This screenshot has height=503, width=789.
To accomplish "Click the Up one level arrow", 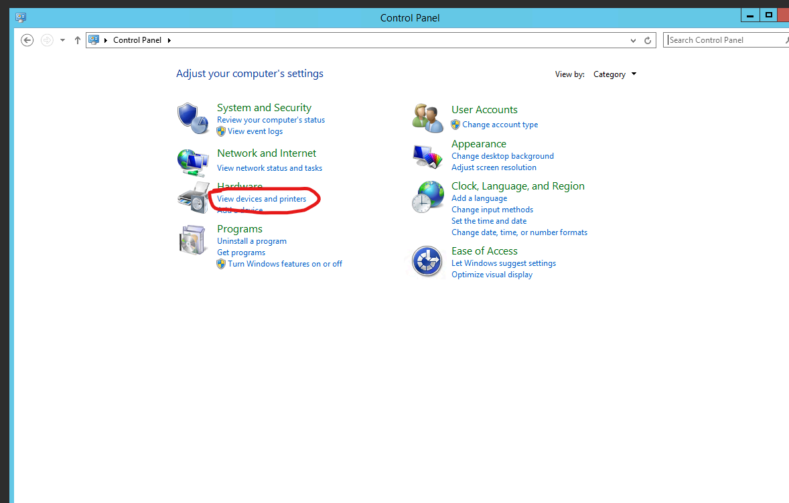I will [x=78, y=40].
